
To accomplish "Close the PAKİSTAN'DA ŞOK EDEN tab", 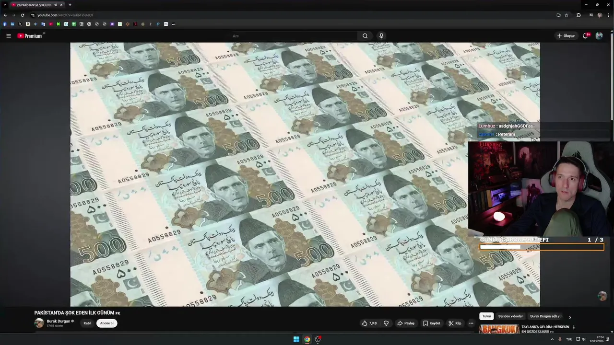I will tap(61, 5).
